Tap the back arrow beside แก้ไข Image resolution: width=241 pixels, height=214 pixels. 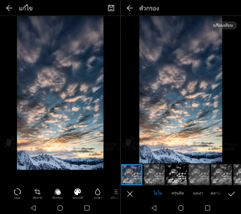pos(9,8)
